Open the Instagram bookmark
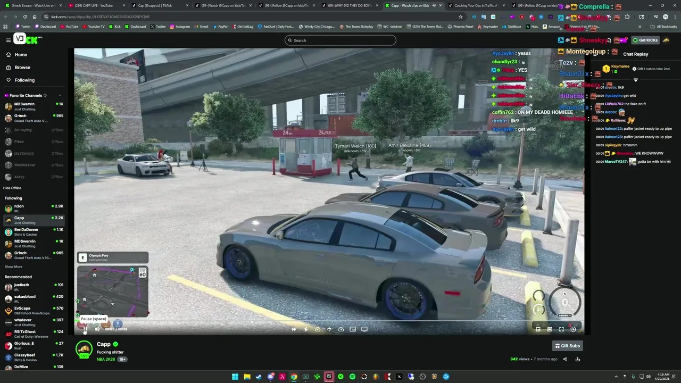The height and width of the screenshot is (383, 681). pos(179,27)
